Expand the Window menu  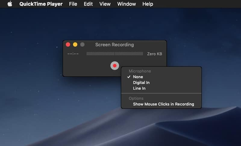pyautogui.click(x=127, y=4)
